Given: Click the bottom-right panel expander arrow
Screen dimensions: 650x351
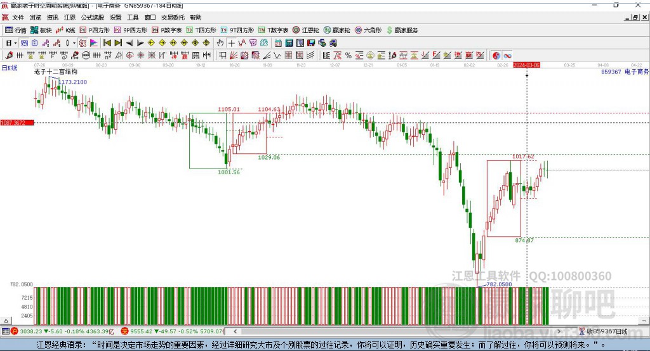Looking at the screenshot, I should [644, 321].
